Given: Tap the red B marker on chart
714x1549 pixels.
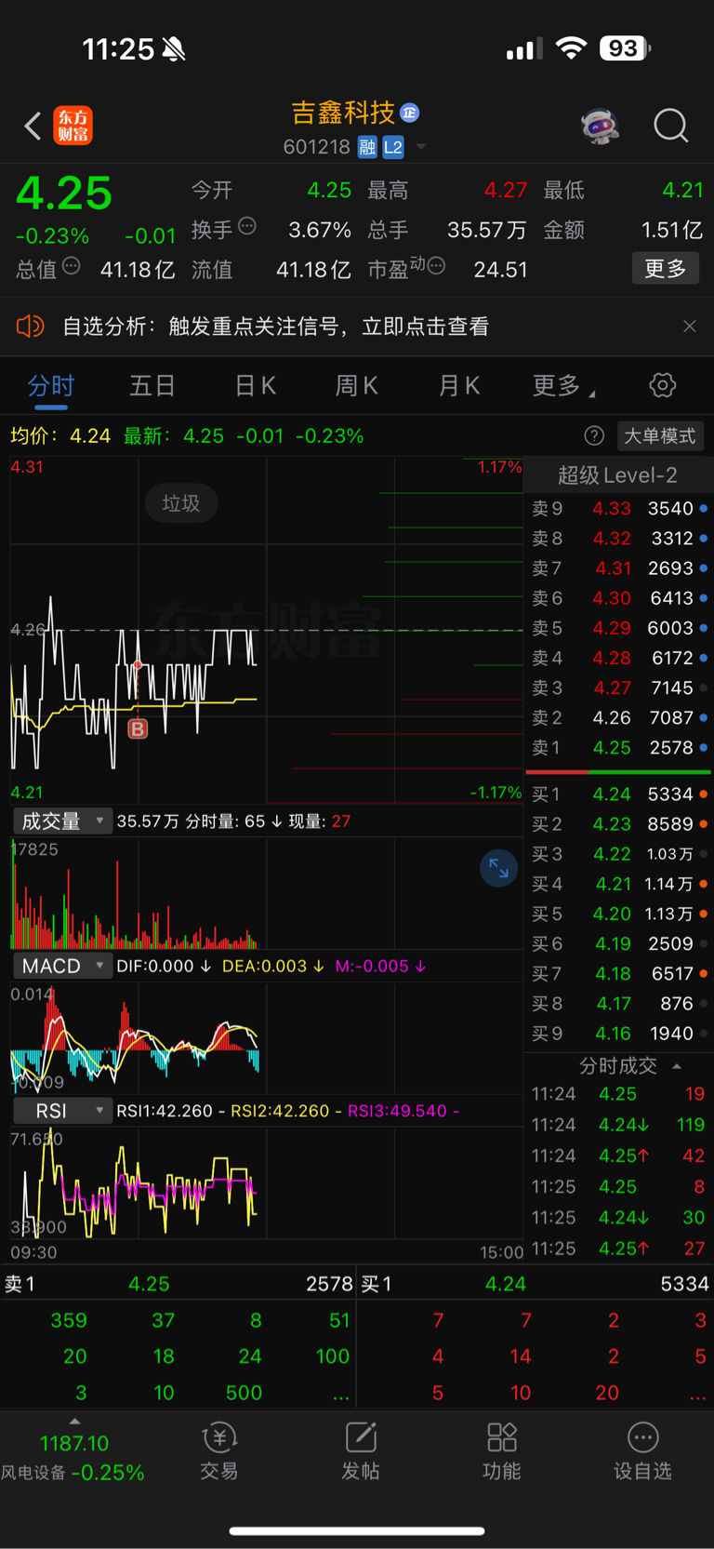Looking at the screenshot, I should click(x=138, y=728).
